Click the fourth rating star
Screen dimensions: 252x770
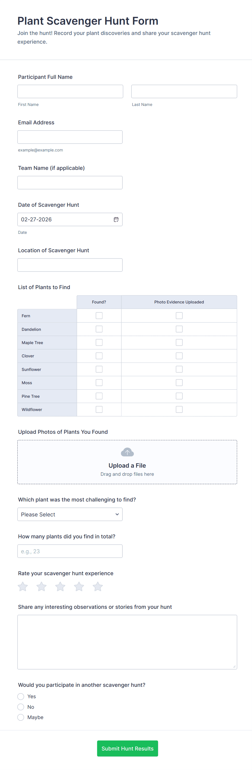tap(79, 587)
